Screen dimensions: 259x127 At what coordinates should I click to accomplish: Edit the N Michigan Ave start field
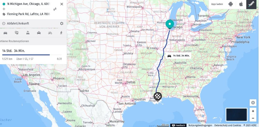click(28, 4)
